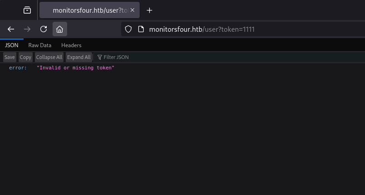Click the forward navigation arrow
The height and width of the screenshot is (195, 365).
point(27,29)
